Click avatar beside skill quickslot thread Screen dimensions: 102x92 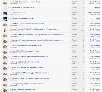5,41
